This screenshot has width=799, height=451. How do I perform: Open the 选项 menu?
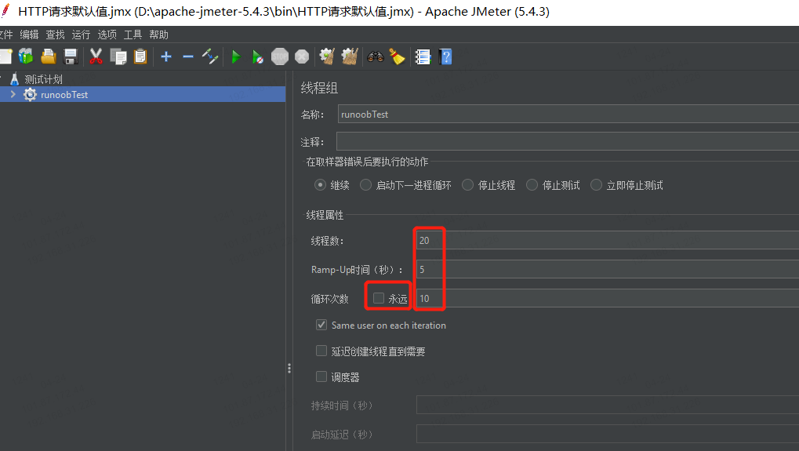click(x=107, y=35)
